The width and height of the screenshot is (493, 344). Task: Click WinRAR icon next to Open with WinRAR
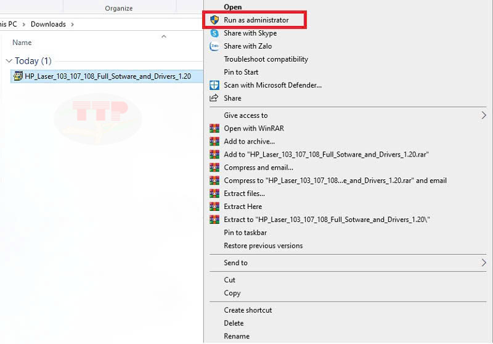tap(214, 128)
